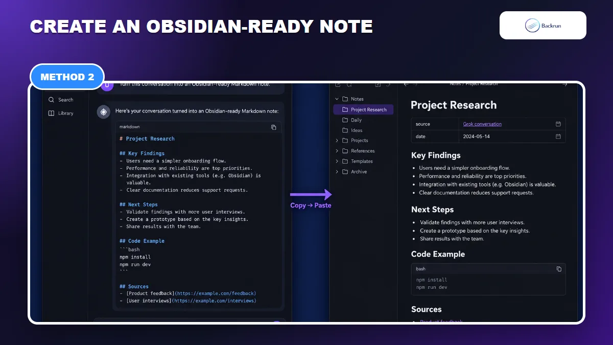This screenshot has height=345, width=613.
Task: Click calendar icon in the date property row
Action: (558, 136)
